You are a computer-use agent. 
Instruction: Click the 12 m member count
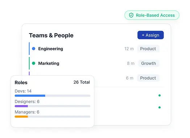point(129,49)
